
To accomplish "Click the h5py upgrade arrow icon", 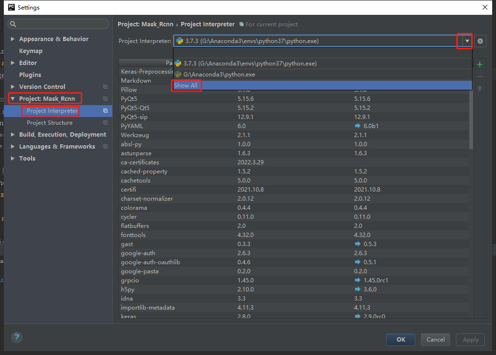I will coord(357,289).
